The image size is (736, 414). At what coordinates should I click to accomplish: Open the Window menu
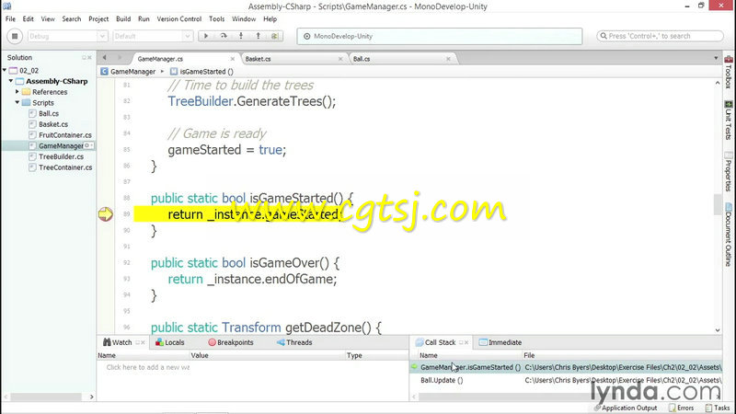[x=244, y=18]
